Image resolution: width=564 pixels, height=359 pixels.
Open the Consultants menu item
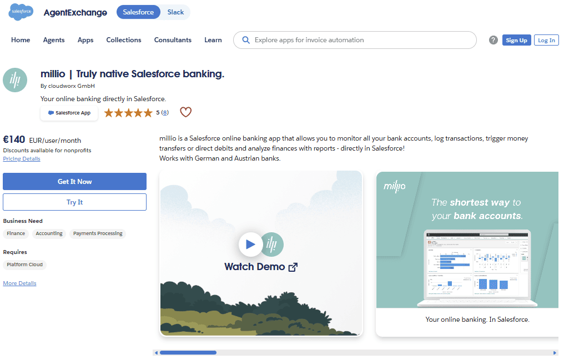tap(173, 40)
